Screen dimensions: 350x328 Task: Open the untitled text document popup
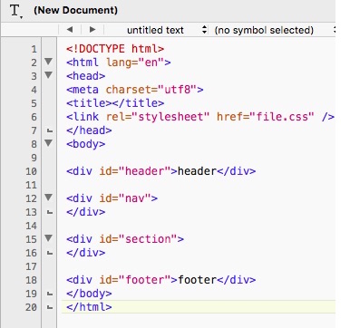[x=167, y=30]
